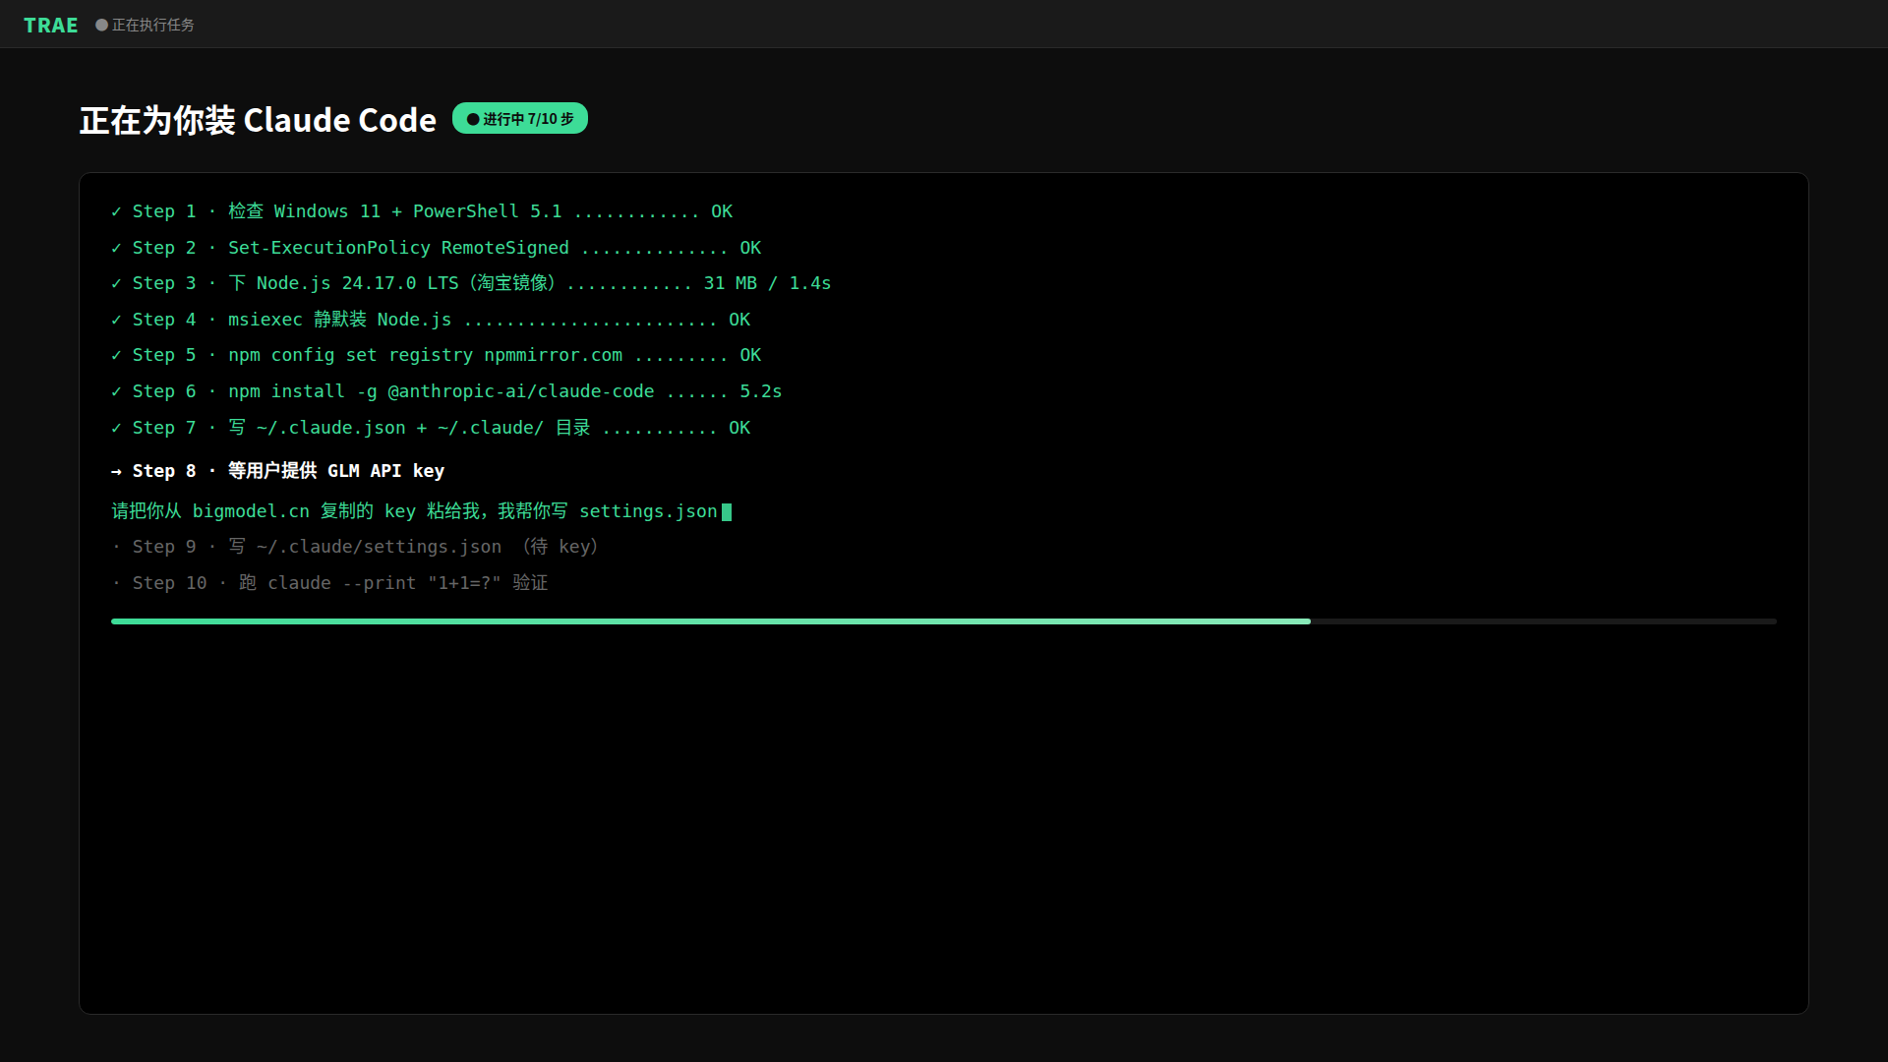Click Step 2 Set-ExecutionPolicy RemoteSigned line

(437, 248)
